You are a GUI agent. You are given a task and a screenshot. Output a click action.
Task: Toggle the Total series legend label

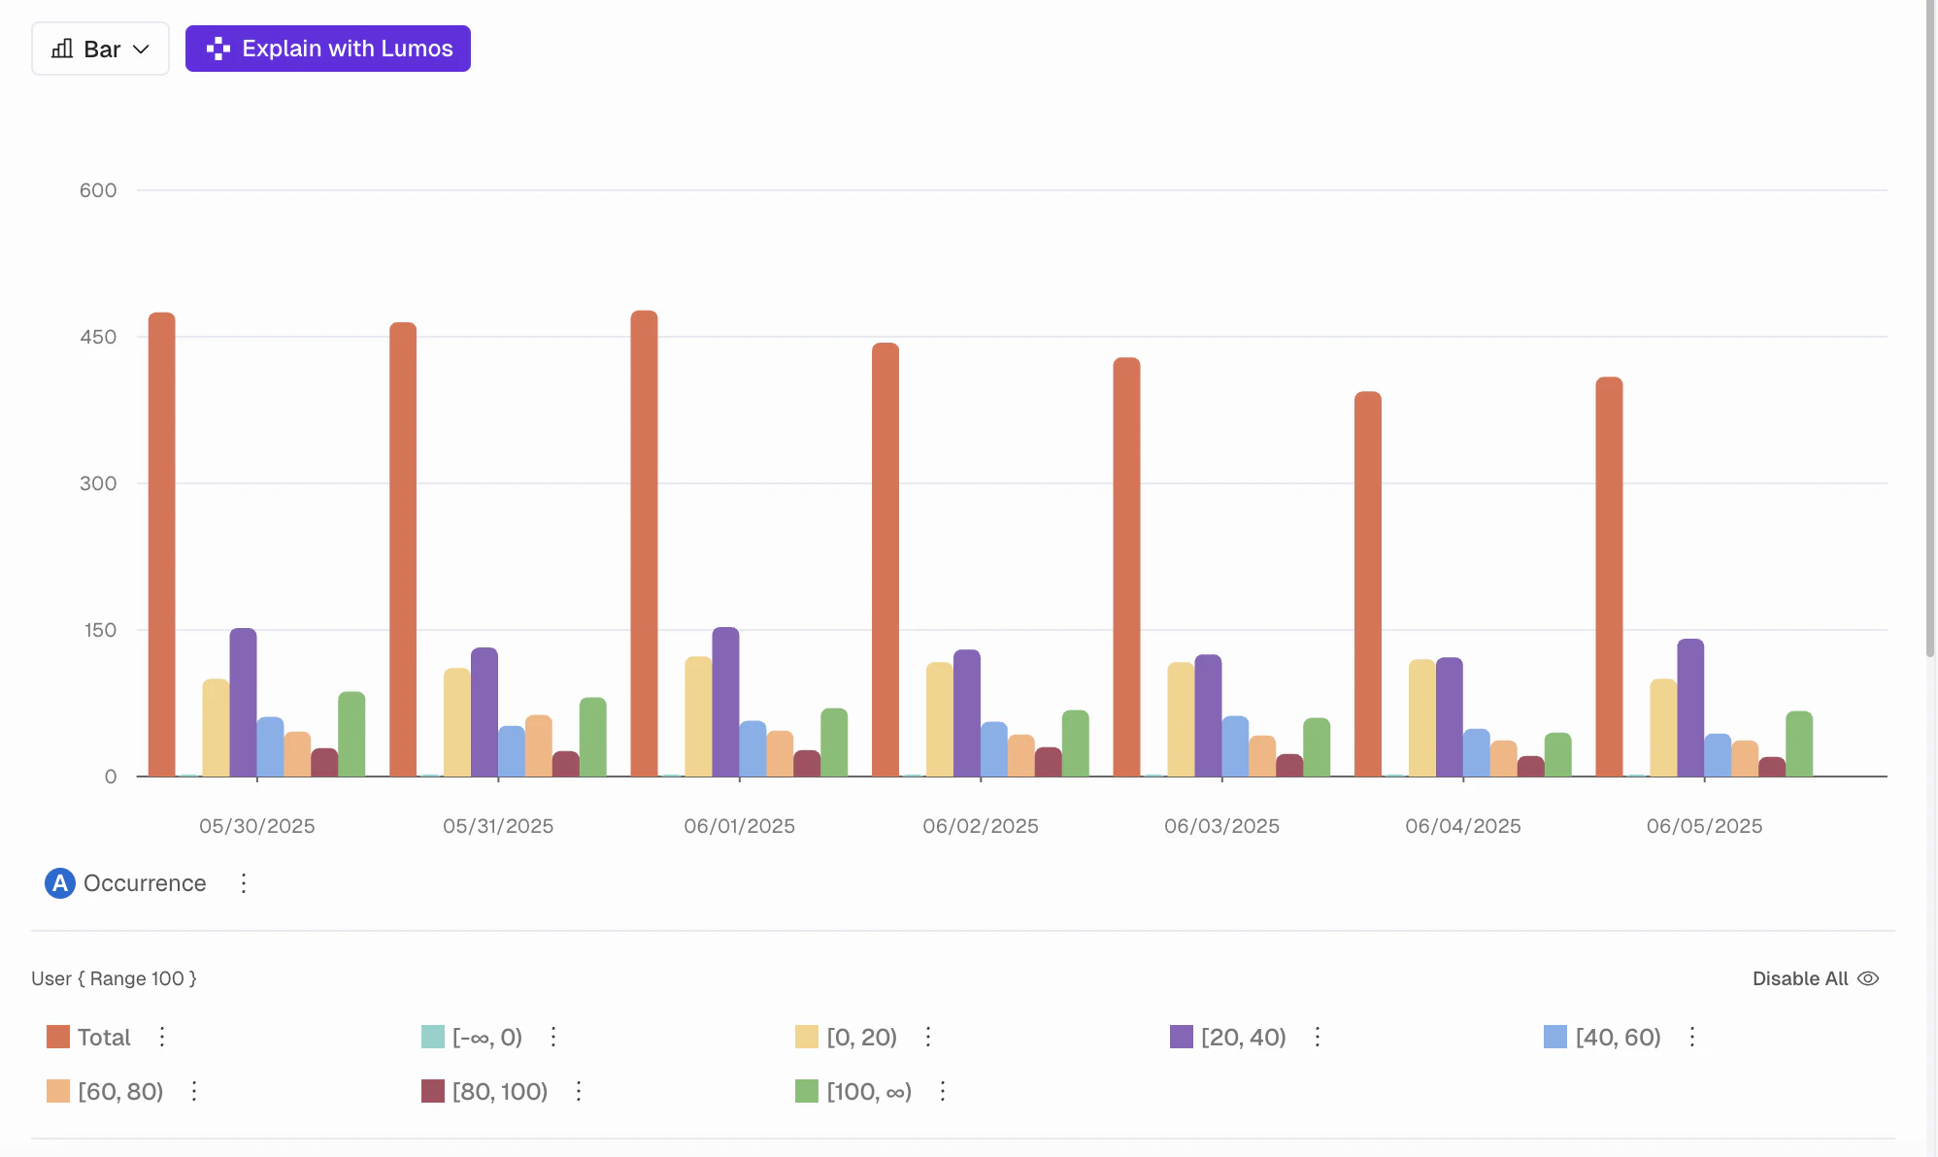pyautogui.click(x=104, y=1037)
